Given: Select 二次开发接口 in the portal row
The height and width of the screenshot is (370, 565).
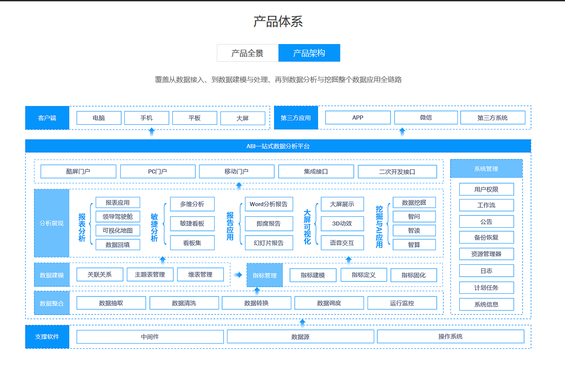Looking at the screenshot, I should click(x=397, y=171).
